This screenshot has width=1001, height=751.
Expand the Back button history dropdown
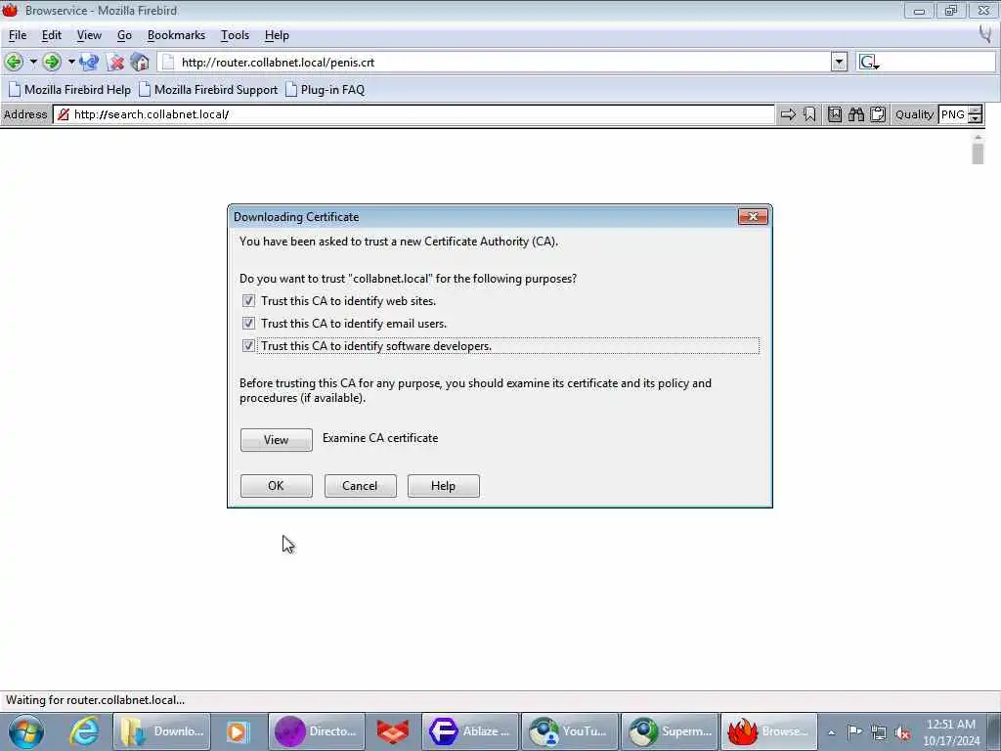33,62
